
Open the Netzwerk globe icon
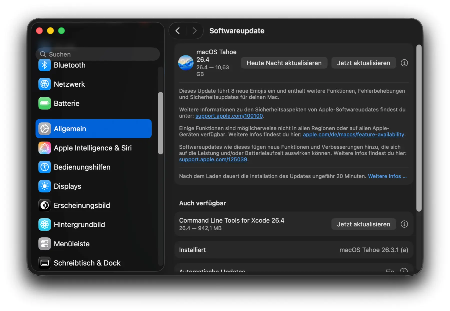[44, 84]
